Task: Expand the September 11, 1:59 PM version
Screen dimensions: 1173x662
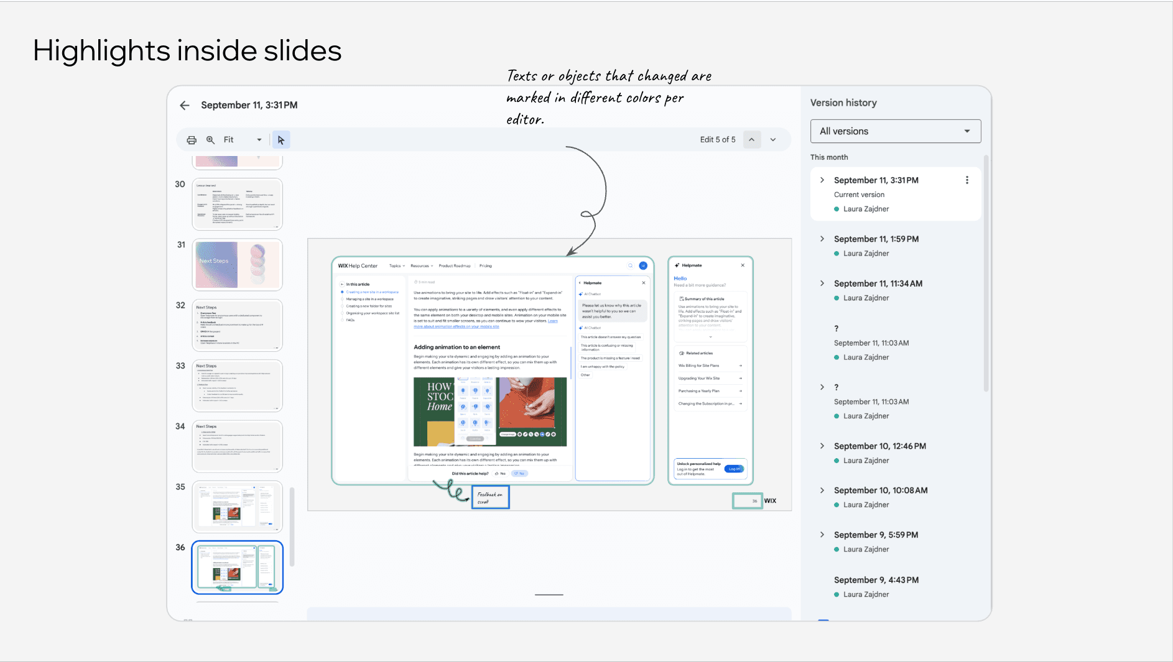Action: (x=822, y=239)
